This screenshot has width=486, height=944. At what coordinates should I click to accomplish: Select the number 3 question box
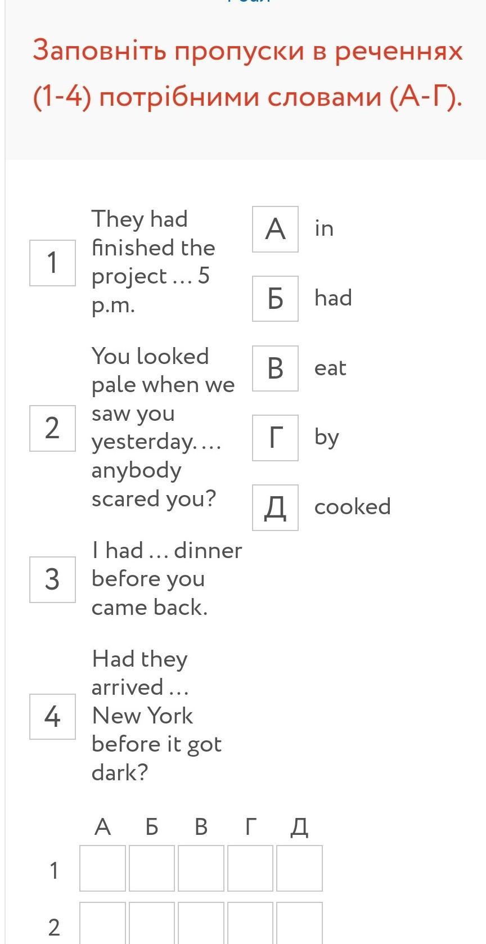(x=52, y=579)
